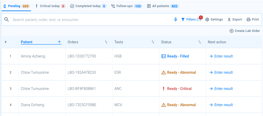Switch to the Pending tab
This screenshot has width=263, height=116.
(17, 6)
